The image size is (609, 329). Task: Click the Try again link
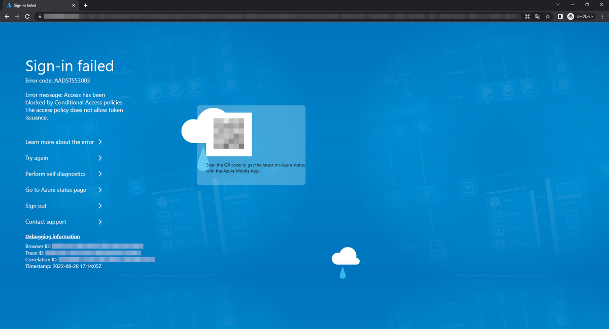point(37,158)
